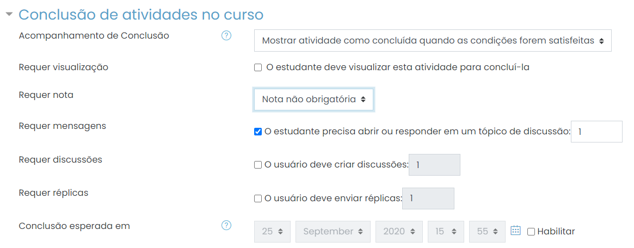Open help for Acompanhamento de Conclusão

pos(226,36)
